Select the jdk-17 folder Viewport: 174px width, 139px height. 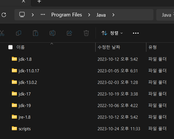click(25, 94)
